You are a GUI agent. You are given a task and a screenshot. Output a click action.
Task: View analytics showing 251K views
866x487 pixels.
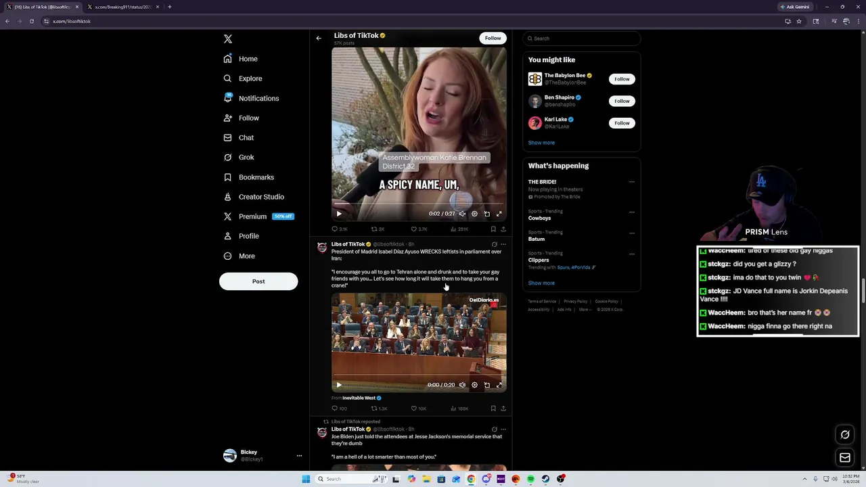click(459, 229)
